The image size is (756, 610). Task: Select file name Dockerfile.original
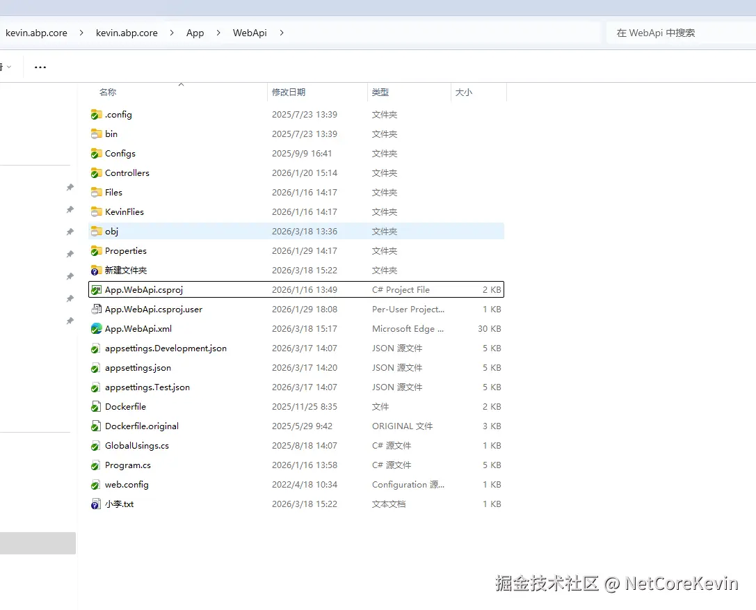(142, 426)
